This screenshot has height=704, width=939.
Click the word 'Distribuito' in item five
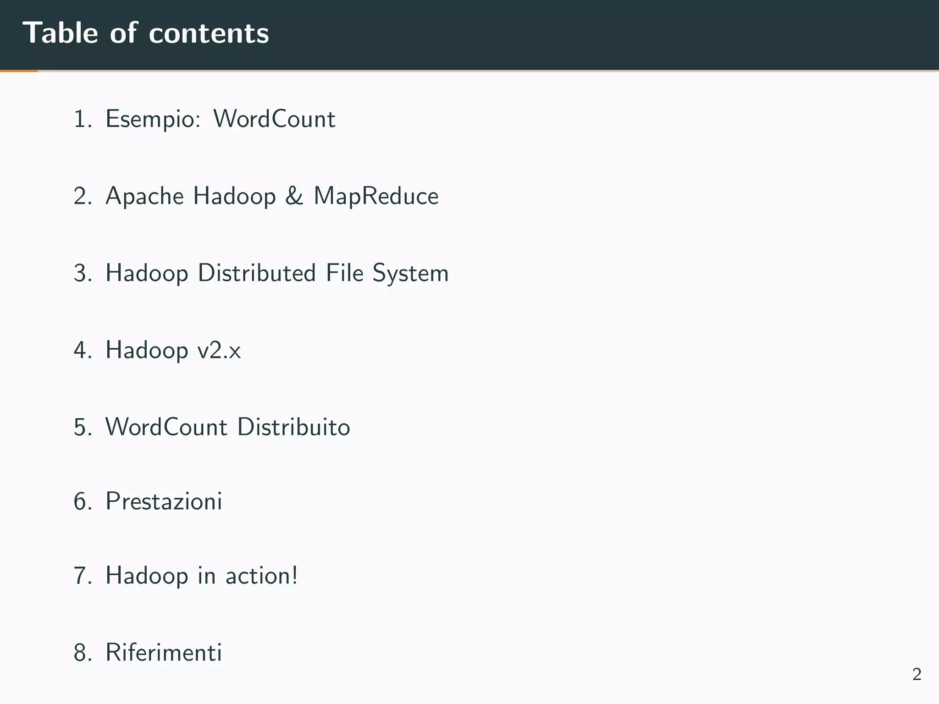click(x=293, y=427)
